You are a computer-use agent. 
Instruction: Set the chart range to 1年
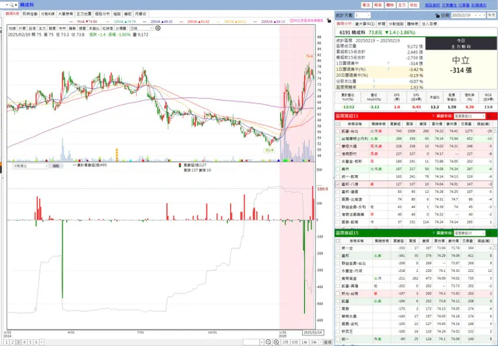(304, 342)
